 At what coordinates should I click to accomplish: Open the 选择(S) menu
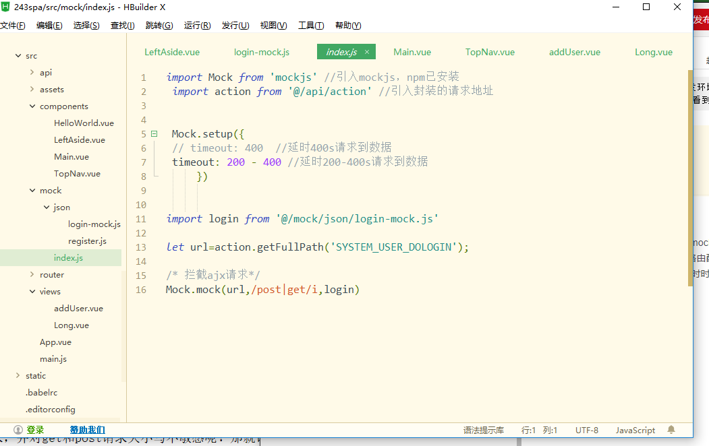(86, 26)
